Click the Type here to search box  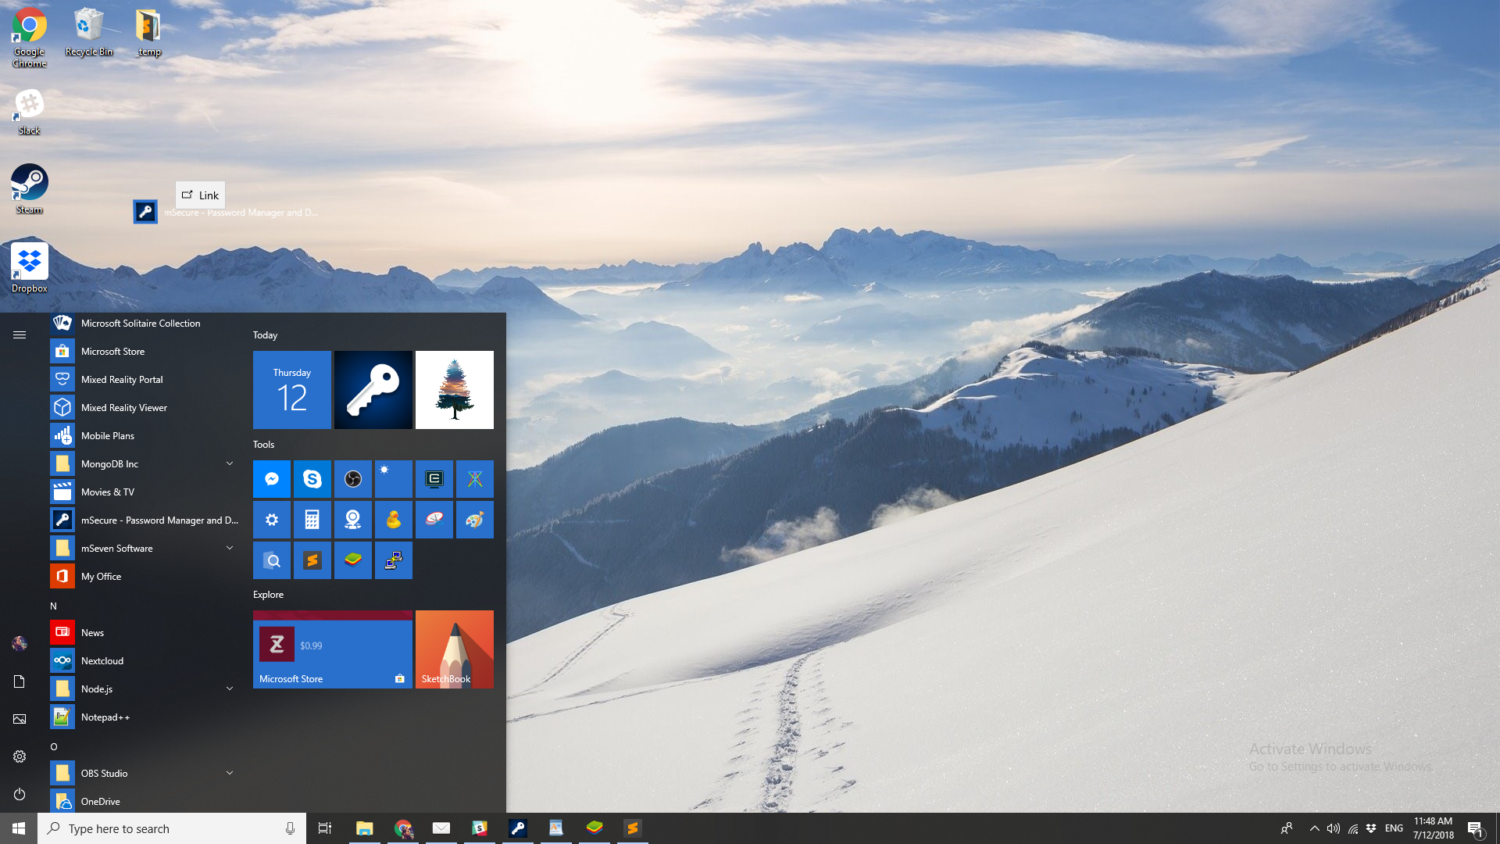click(x=164, y=828)
